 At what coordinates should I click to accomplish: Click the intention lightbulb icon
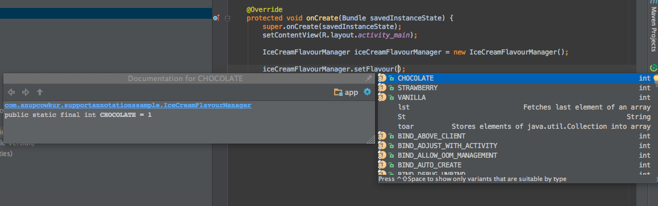[x=656, y=78]
